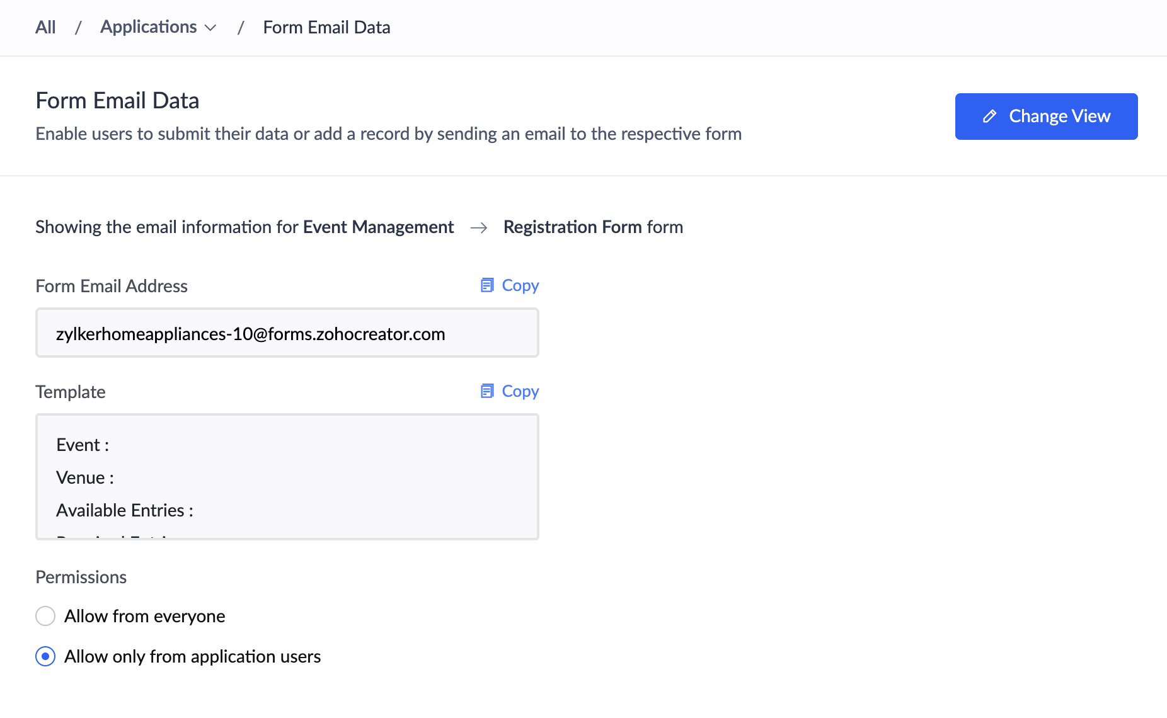
Task: Click the Event Management app name
Action: pyautogui.click(x=378, y=227)
